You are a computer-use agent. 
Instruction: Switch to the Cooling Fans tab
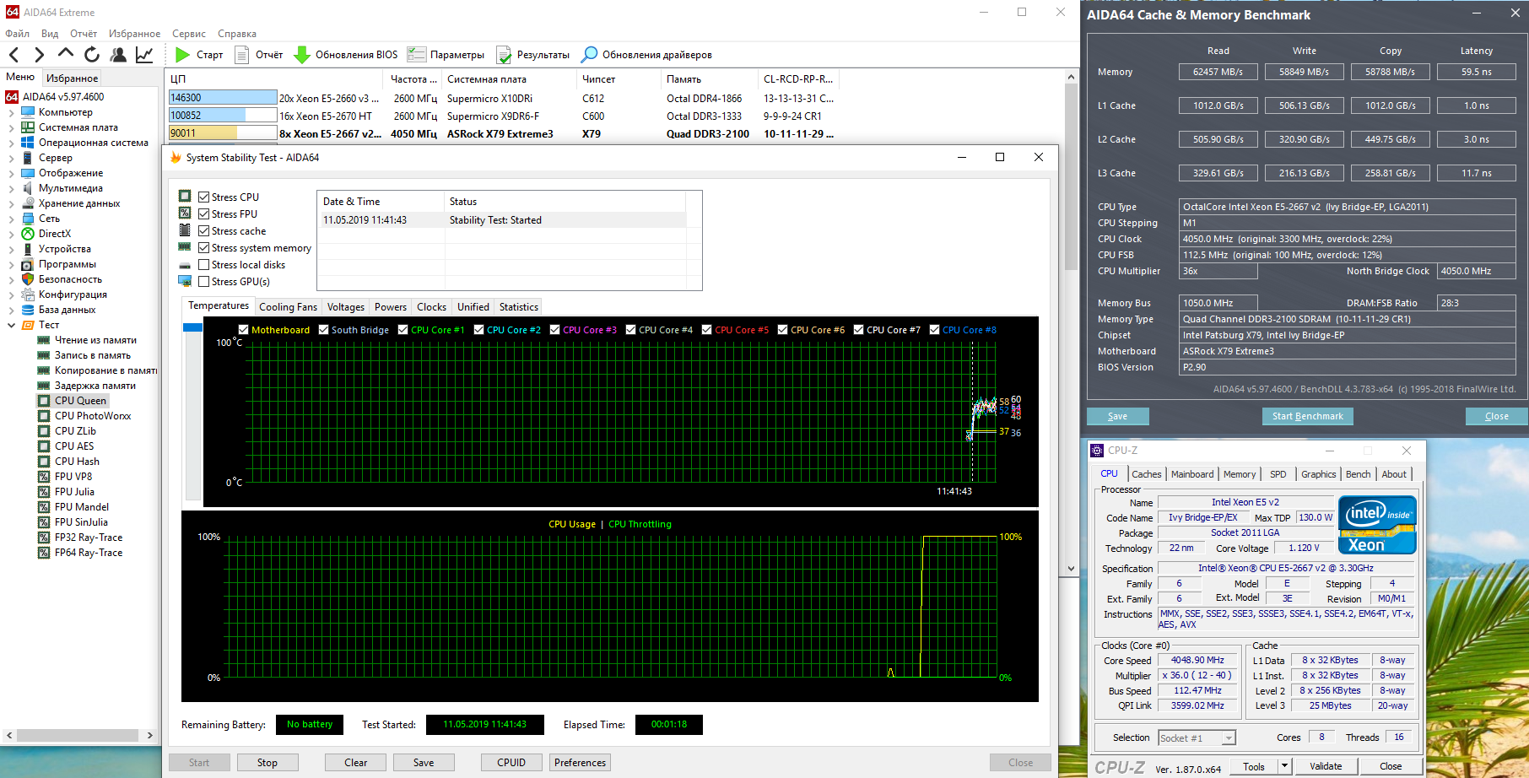pos(288,307)
